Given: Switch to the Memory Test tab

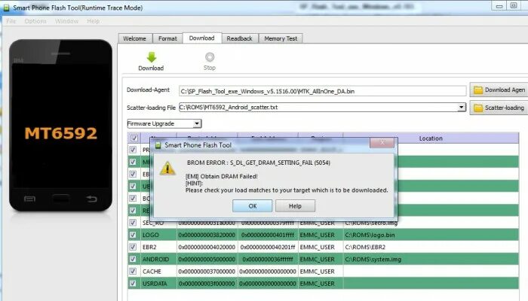Looking at the screenshot, I should click(281, 38).
